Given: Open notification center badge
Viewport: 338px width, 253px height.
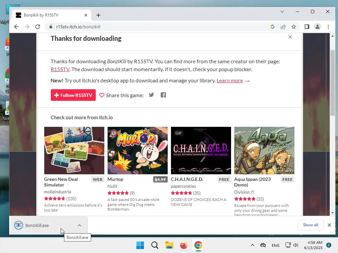Looking at the screenshot, I should pos(329,245).
